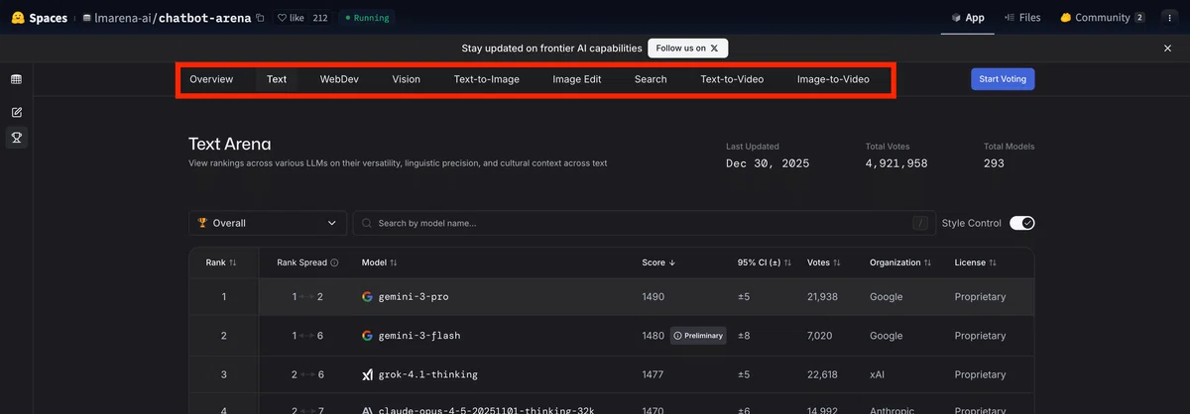Open the Community tab
This screenshot has width=1190, height=414.
[1103, 18]
